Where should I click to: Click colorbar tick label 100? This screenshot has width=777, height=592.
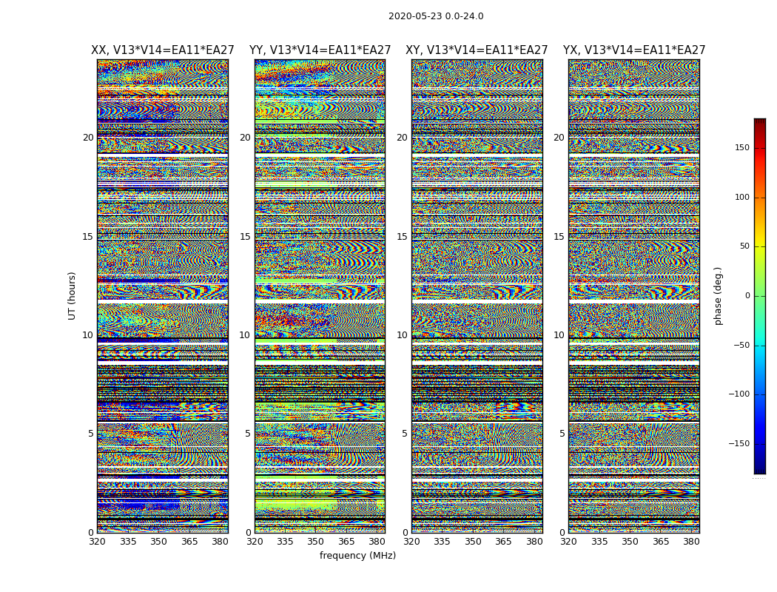click(741, 197)
